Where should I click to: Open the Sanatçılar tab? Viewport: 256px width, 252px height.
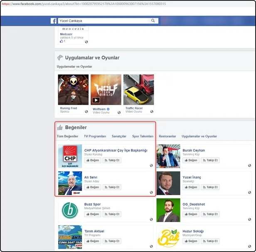119,136
